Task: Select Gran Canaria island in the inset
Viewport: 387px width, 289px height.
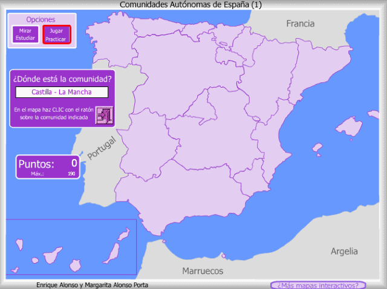Action: point(75,265)
